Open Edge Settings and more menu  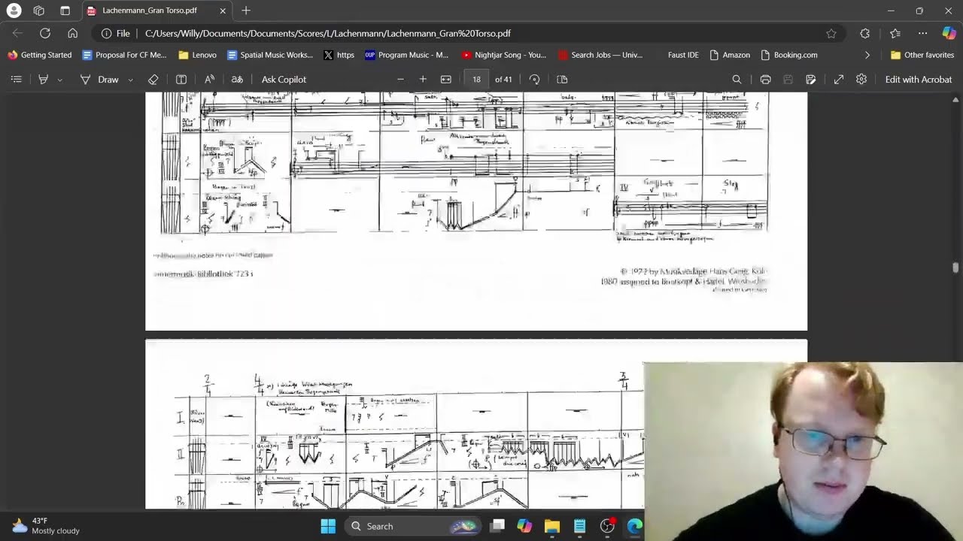click(x=922, y=33)
